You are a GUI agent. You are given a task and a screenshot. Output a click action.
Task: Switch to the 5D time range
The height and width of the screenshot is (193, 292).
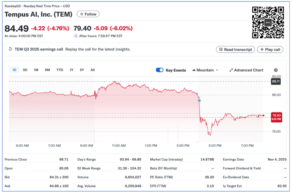point(25,70)
